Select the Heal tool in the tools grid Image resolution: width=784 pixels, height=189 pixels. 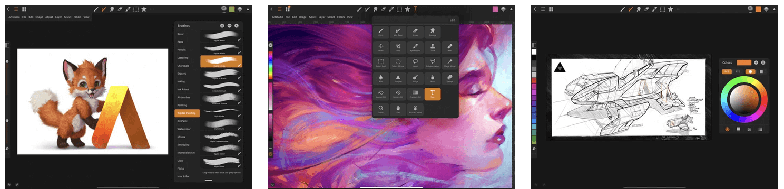pos(449,48)
